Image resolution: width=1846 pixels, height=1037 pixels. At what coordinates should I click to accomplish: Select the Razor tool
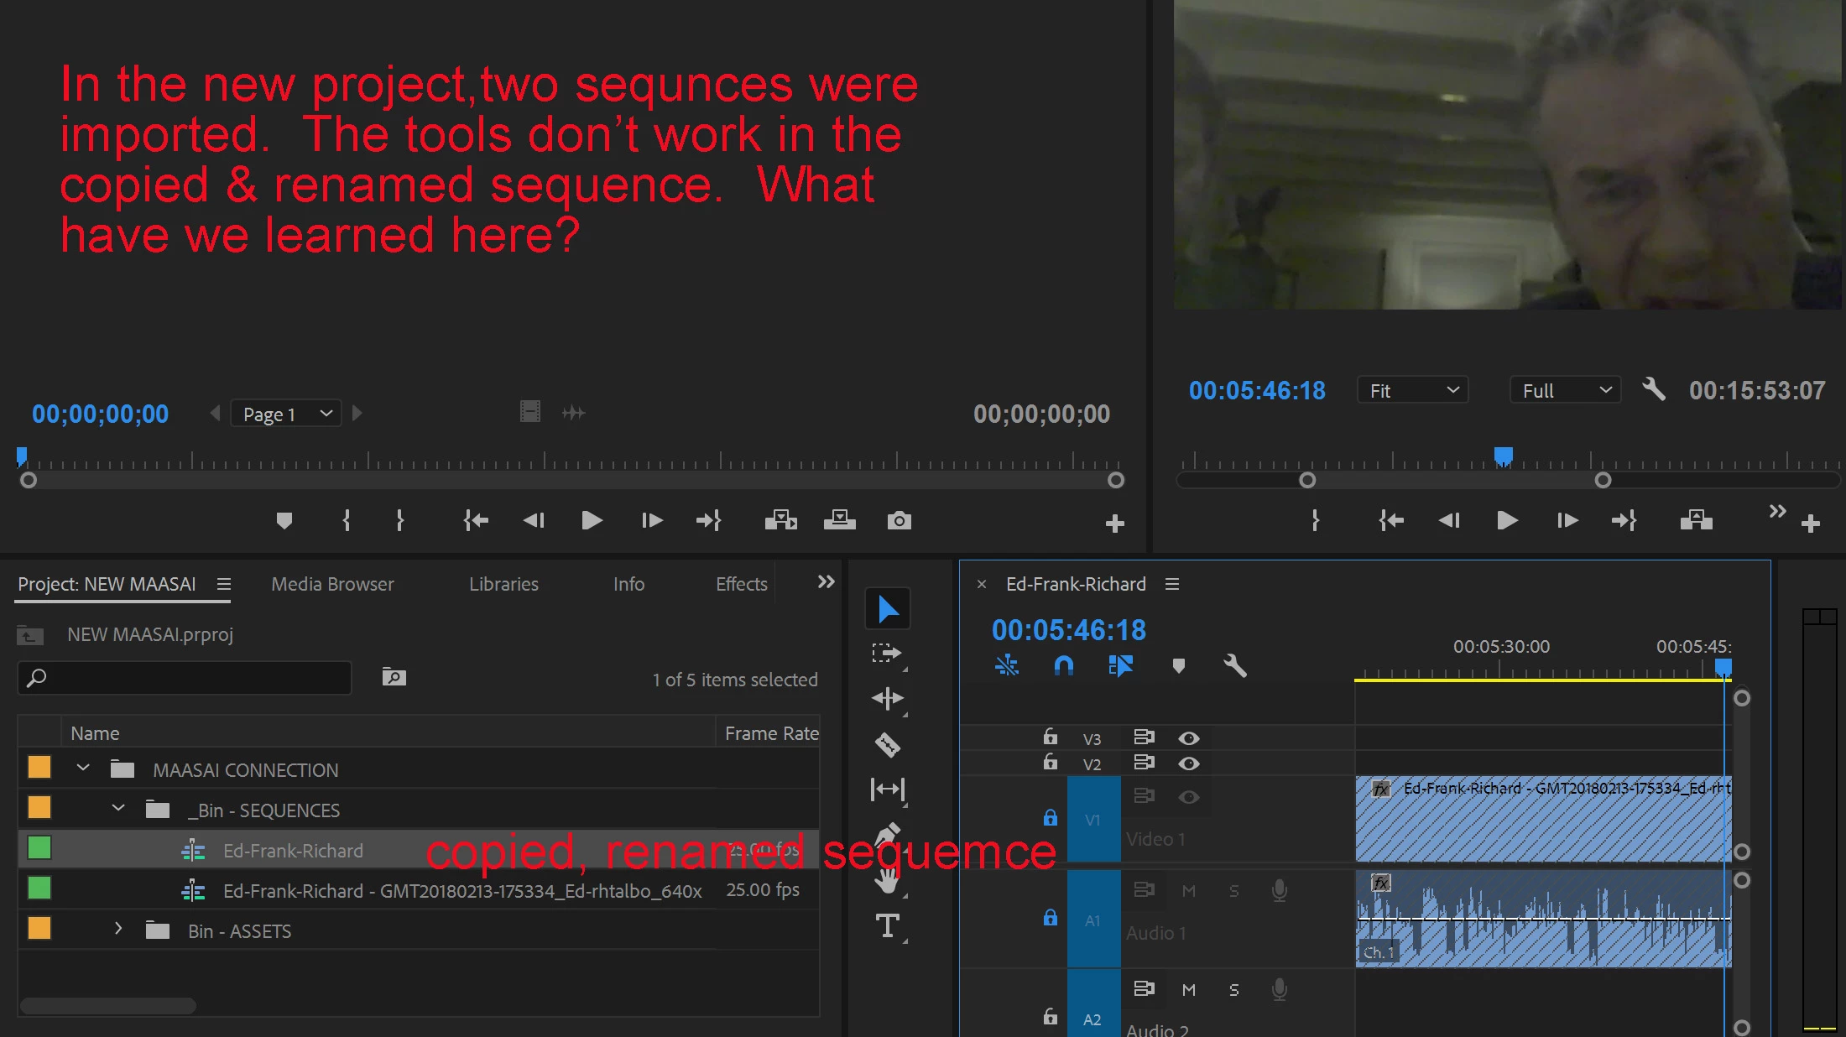point(887,745)
